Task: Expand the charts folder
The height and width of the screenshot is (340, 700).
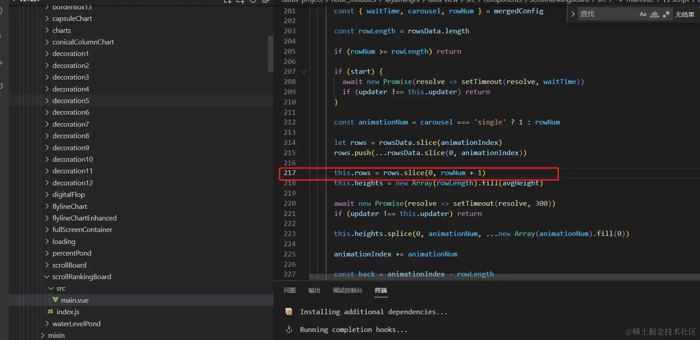Action: tap(47, 30)
